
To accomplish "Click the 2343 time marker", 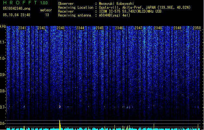I will point(61,28).
